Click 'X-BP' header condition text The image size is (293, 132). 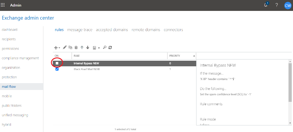218,79
